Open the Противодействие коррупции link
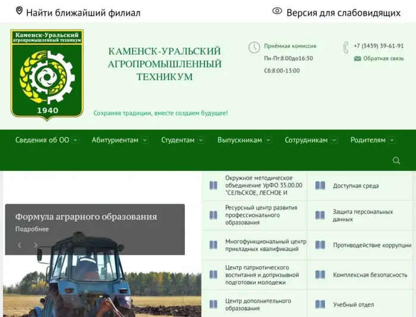 (372, 245)
